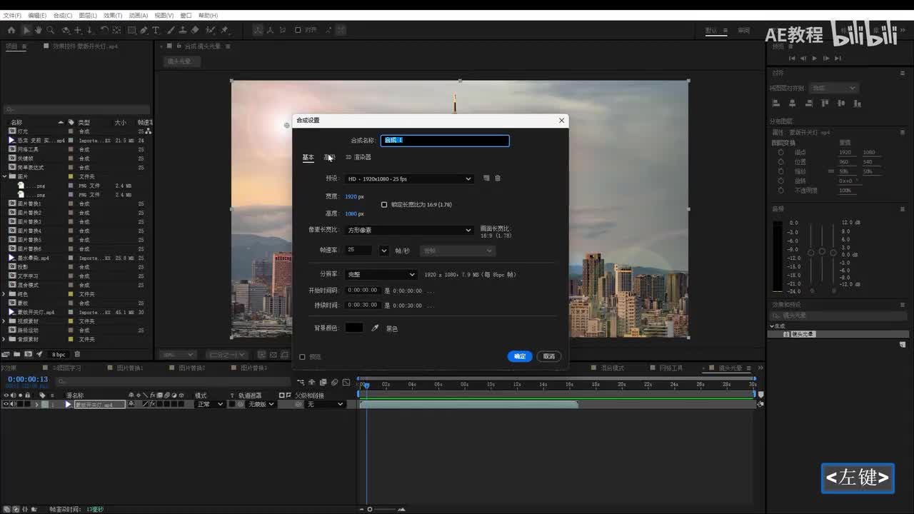
Task: Open the 预设 preset dropdown
Action: (409, 179)
